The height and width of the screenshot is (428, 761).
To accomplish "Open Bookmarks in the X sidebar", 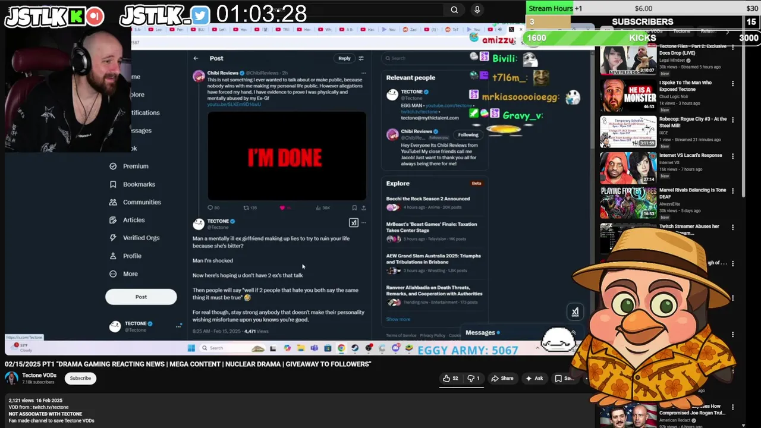I will [132, 184].
